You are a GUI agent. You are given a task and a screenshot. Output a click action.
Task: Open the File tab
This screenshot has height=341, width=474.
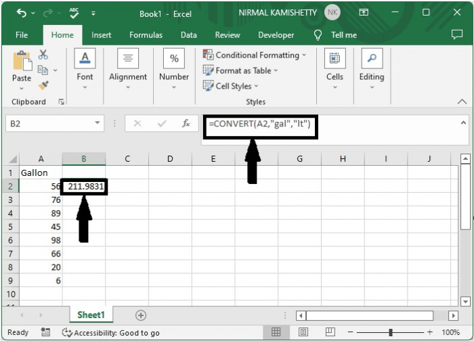22,35
